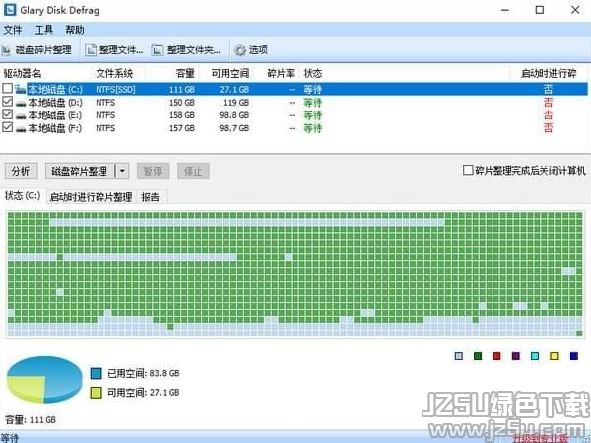The width and height of the screenshot is (591, 443).
Task: Click the 已用空间: 83.8 GB label
Action: pos(143,373)
